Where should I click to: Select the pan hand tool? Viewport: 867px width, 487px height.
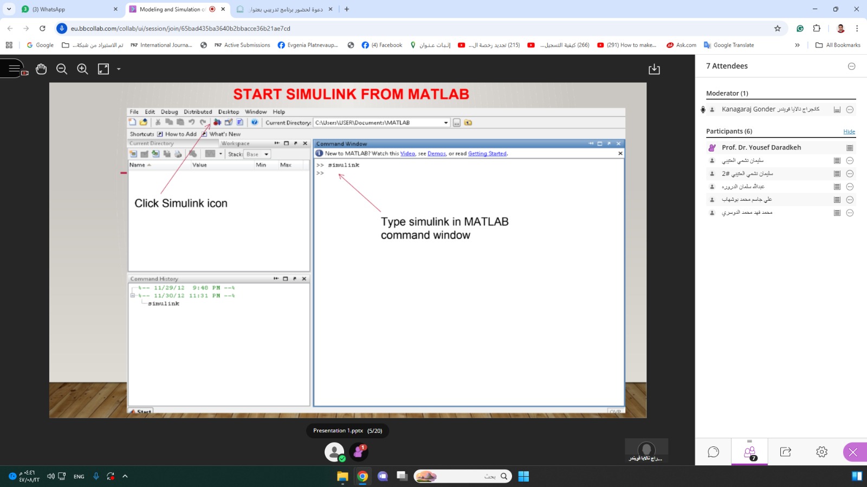pos(41,69)
